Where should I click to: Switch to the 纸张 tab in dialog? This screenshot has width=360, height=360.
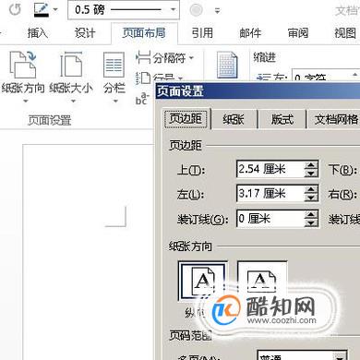pyautogui.click(x=234, y=119)
